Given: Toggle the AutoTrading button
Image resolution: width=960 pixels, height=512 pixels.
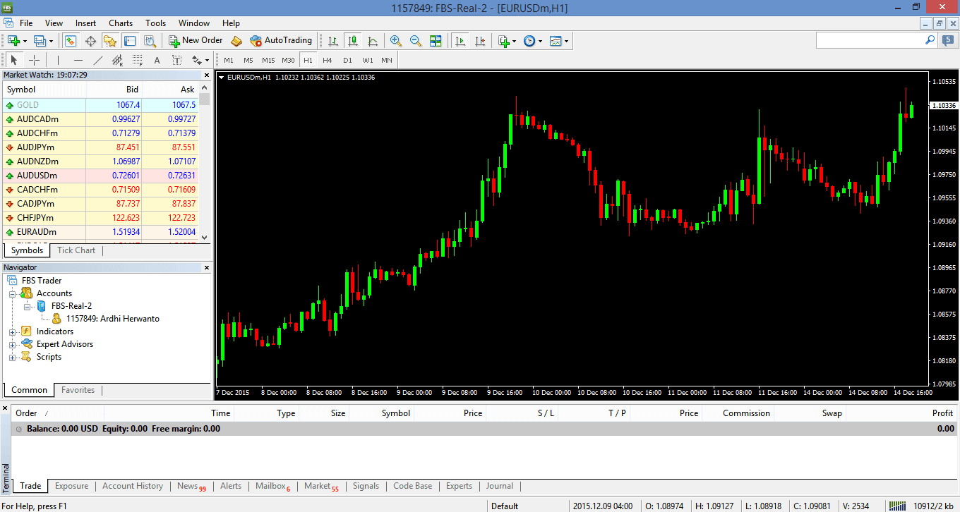Looking at the screenshot, I should click(x=280, y=41).
